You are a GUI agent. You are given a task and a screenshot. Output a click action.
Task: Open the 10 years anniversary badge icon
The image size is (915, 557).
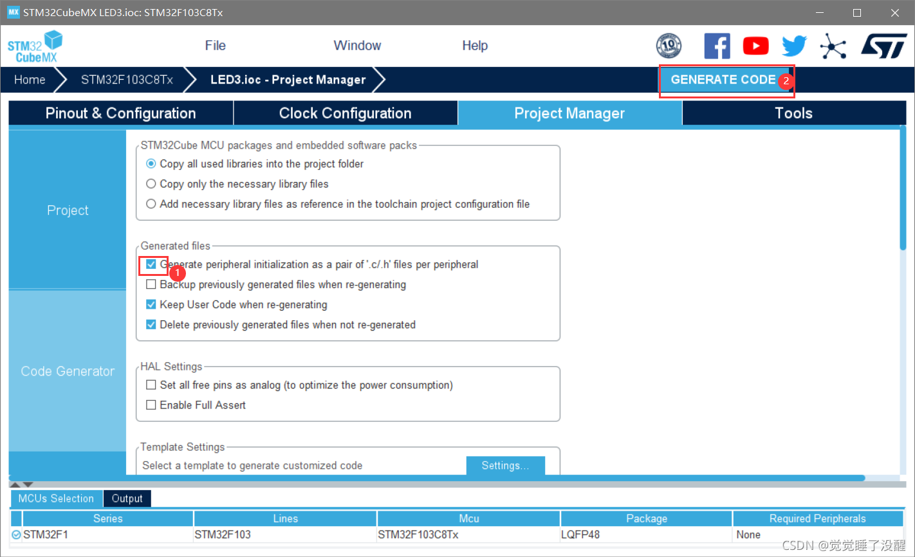[669, 46]
